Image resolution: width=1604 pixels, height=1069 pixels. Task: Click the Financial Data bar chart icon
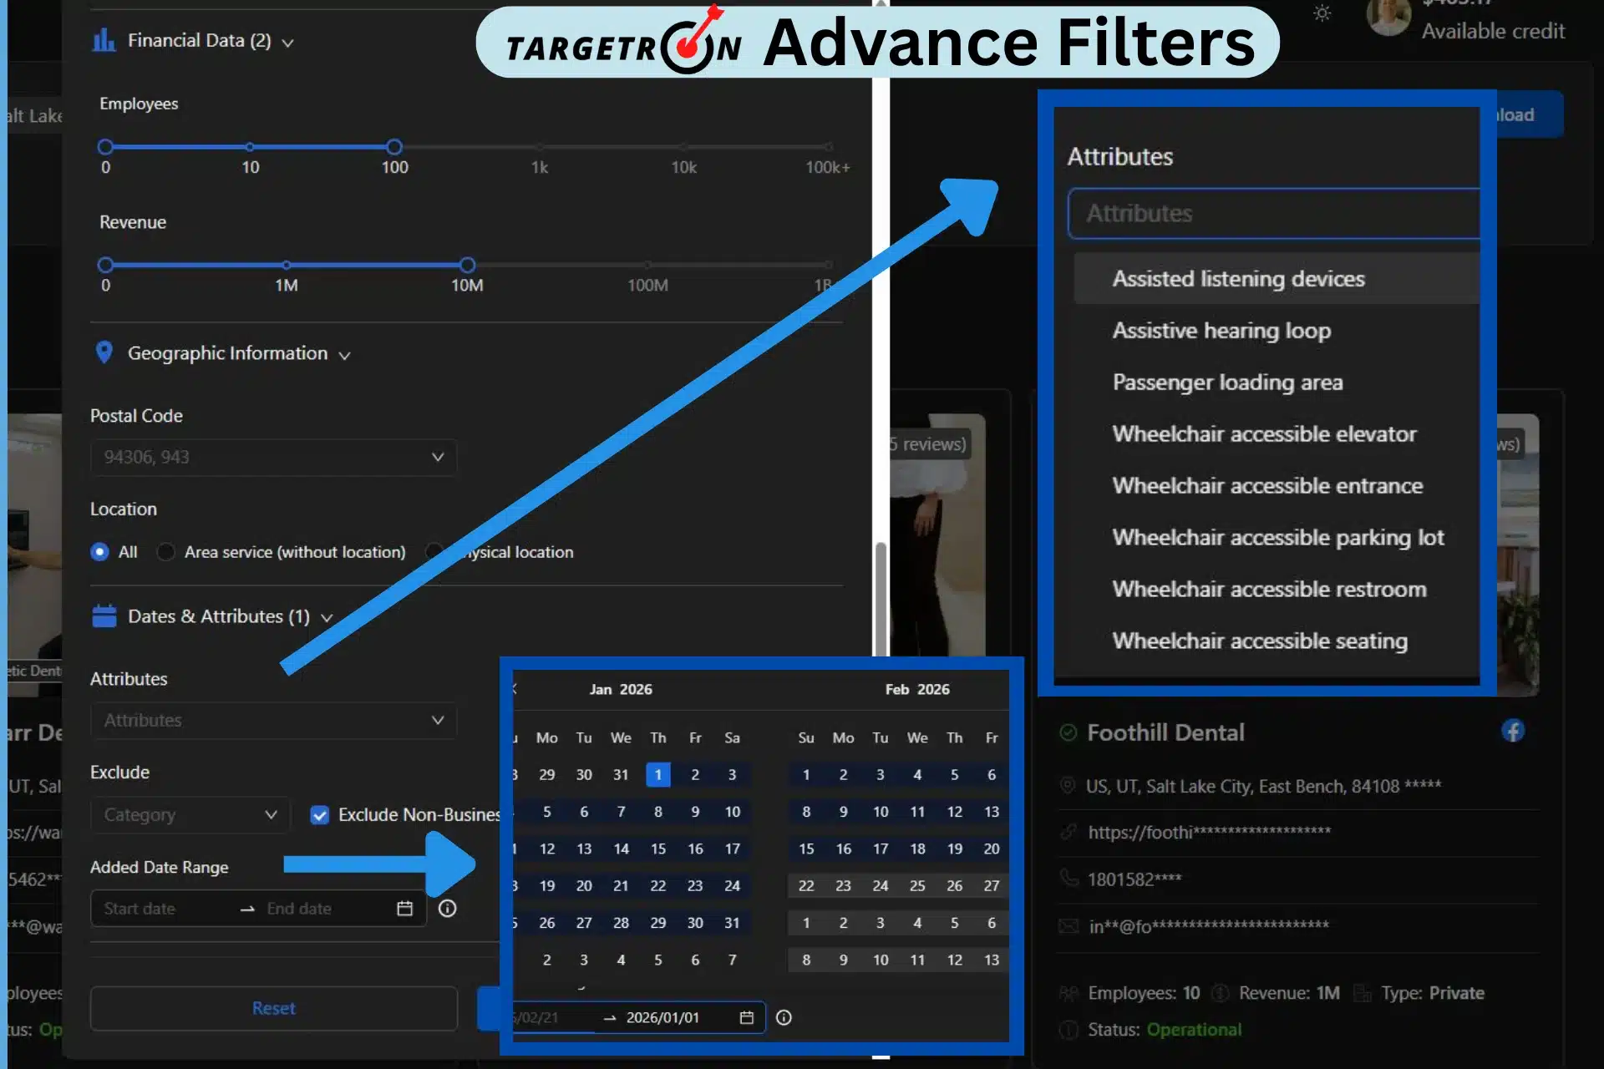tap(104, 40)
